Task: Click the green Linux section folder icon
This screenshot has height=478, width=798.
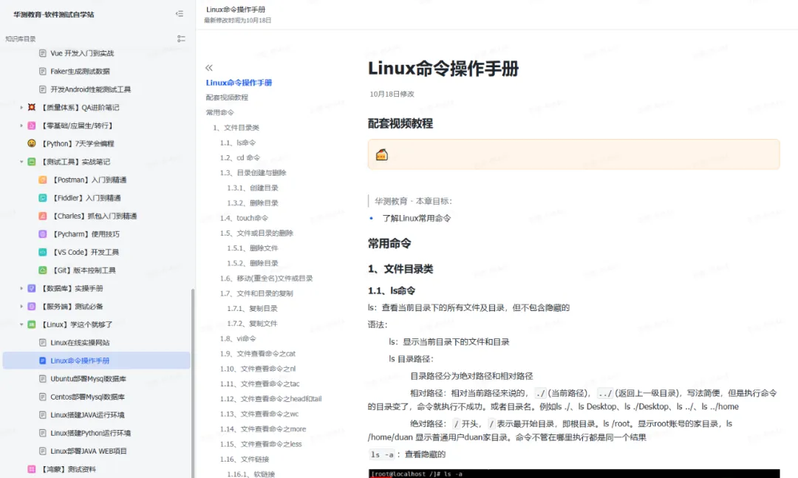Action: tap(33, 324)
